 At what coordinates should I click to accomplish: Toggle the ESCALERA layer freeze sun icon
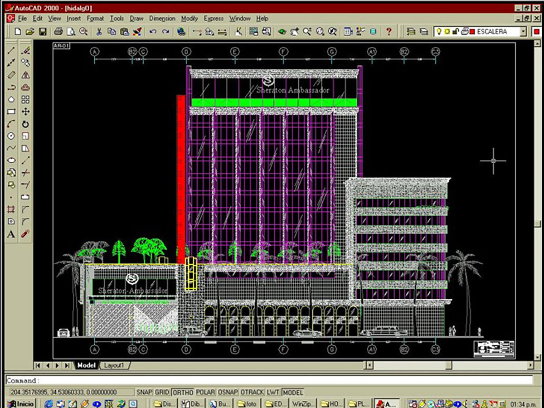(448, 32)
